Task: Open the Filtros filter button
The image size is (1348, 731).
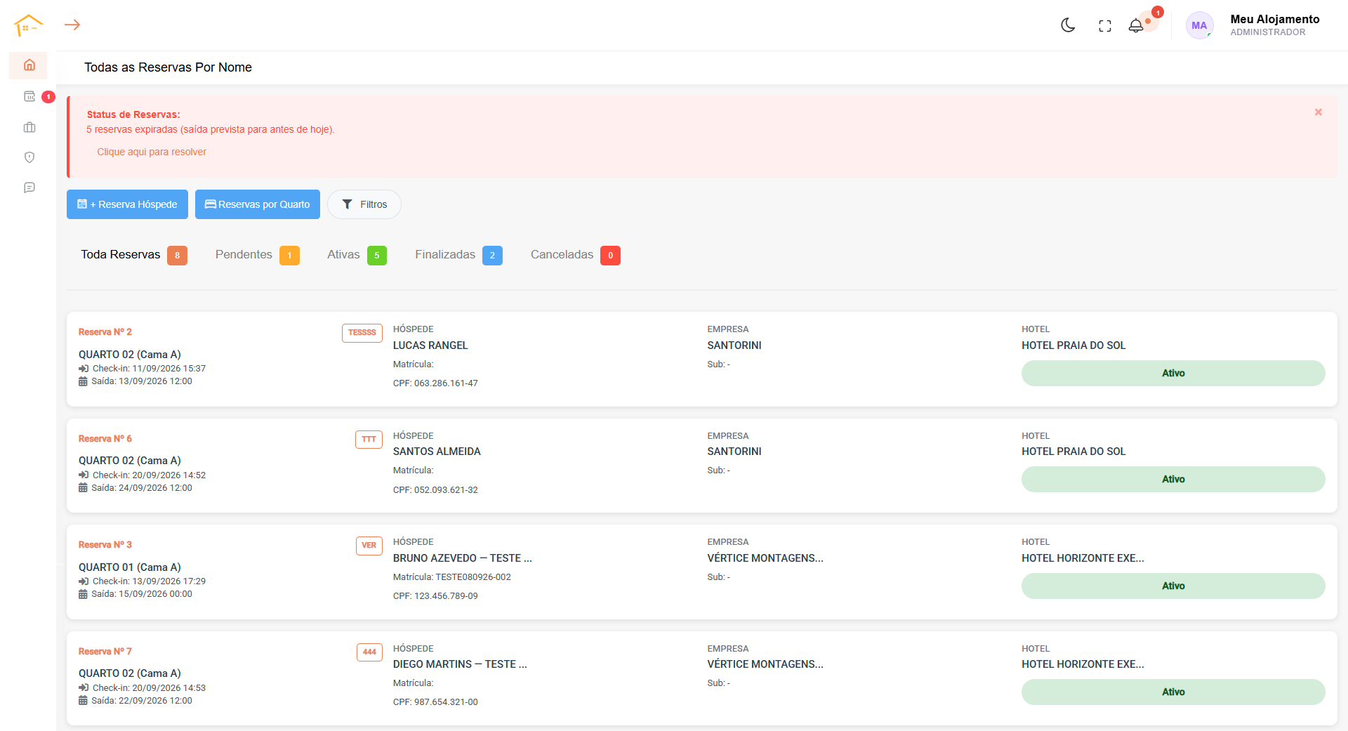Action: click(364, 204)
